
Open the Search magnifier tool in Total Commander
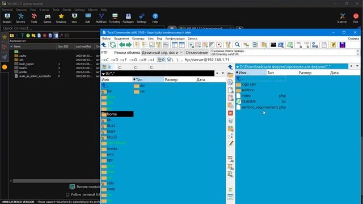[237, 45]
